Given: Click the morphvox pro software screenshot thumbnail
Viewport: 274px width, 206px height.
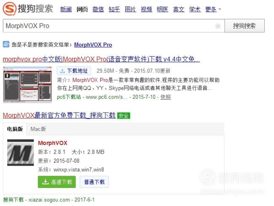Looking at the screenshot, I should point(27,85).
